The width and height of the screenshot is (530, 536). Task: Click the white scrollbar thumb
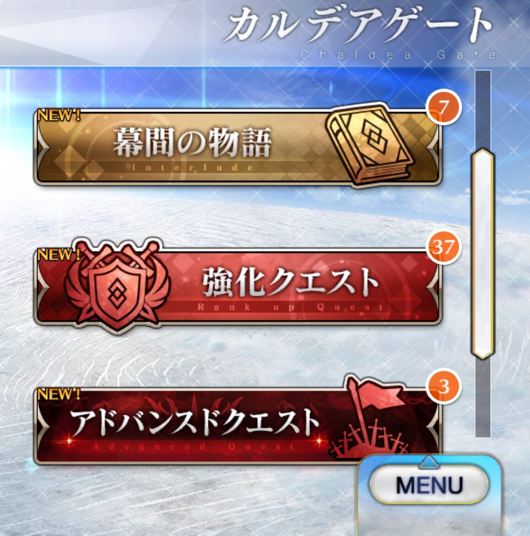tap(483, 254)
